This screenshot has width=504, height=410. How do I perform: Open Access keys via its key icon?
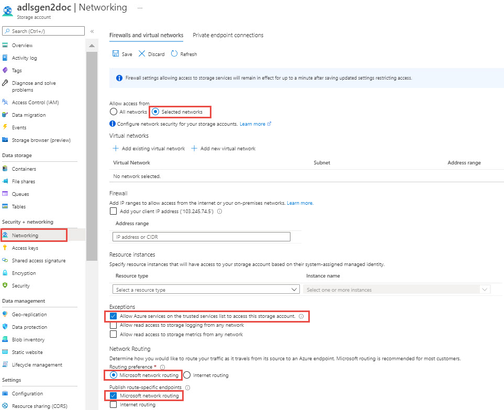(5, 248)
